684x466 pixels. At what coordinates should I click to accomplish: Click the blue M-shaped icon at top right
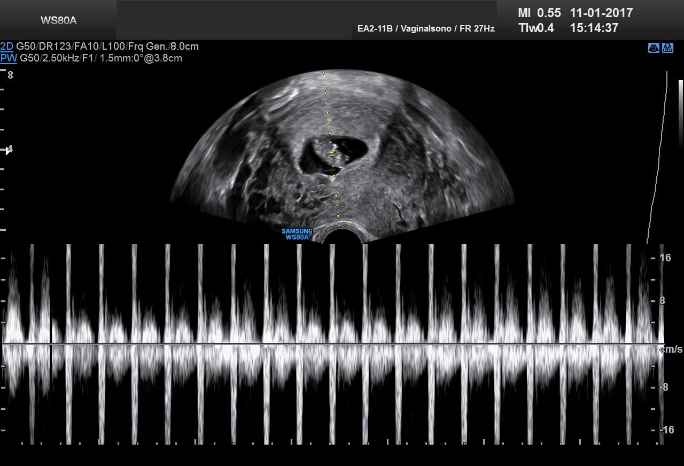pyautogui.click(x=667, y=48)
